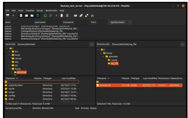Click the Username input field
The height and width of the screenshot is (118, 188).
54,22
